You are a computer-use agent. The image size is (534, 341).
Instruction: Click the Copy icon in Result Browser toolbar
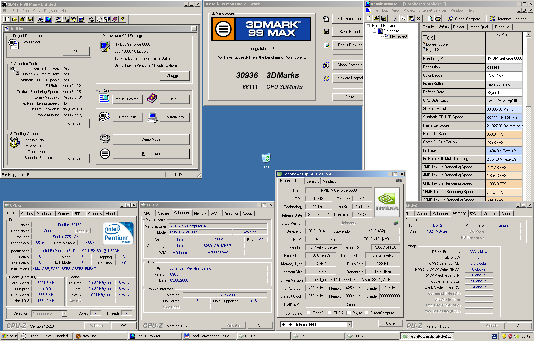point(403,18)
